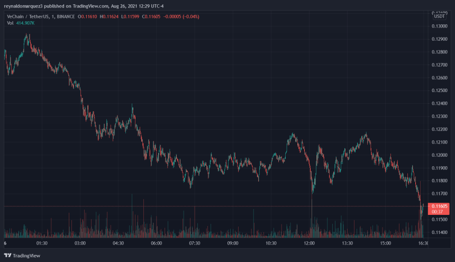Click the TradingView wordmark text
Screen dimensions: 455x262
click(x=26, y=256)
